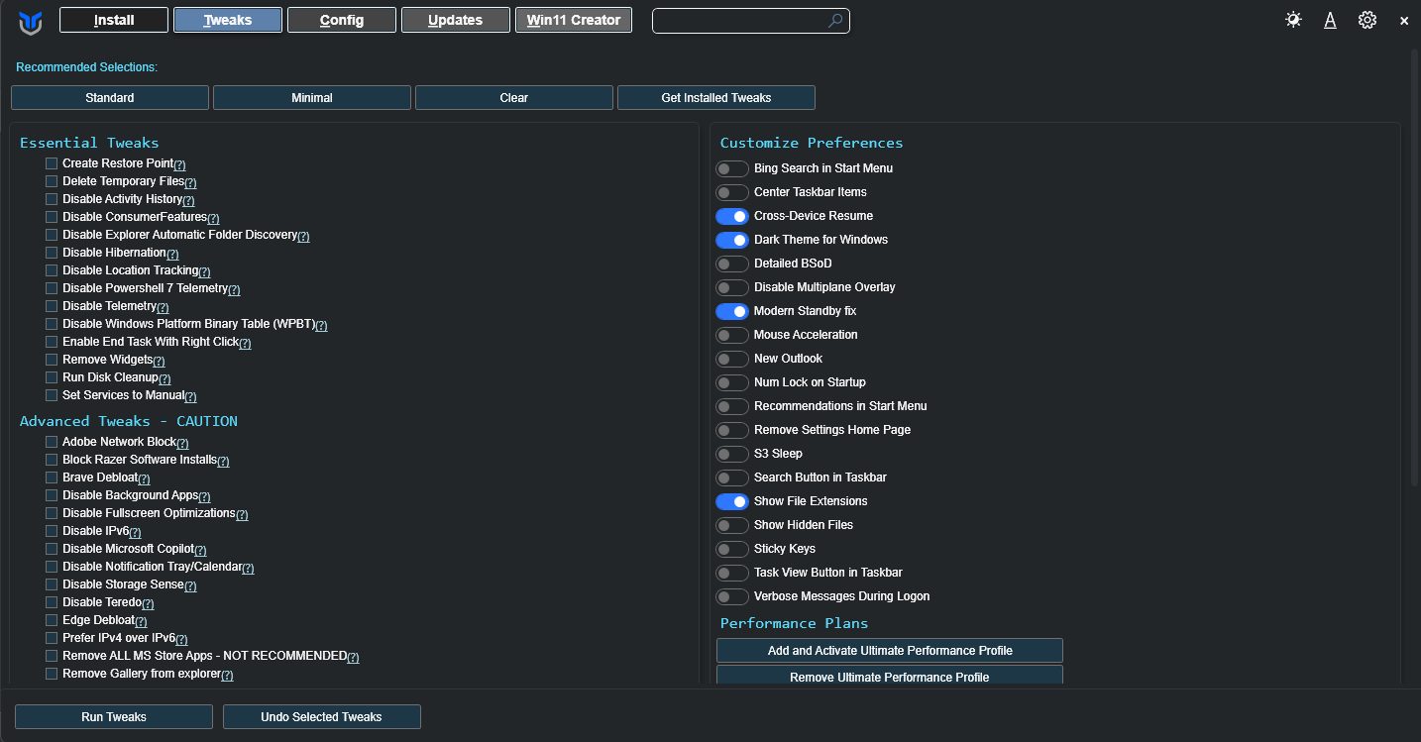Click Undo Selected Tweaks
This screenshot has height=742, width=1421.
(x=322, y=716)
